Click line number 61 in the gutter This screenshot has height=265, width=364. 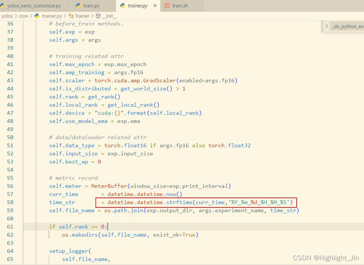pos(10,227)
